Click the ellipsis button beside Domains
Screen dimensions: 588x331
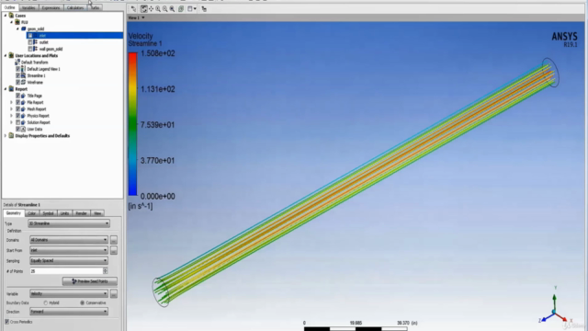click(x=114, y=240)
